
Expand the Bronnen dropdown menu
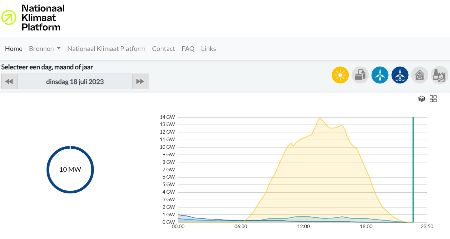(x=45, y=49)
